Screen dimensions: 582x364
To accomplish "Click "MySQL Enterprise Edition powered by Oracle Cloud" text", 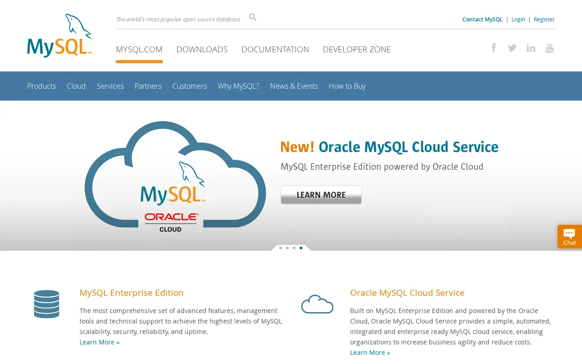I will tap(382, 167).
